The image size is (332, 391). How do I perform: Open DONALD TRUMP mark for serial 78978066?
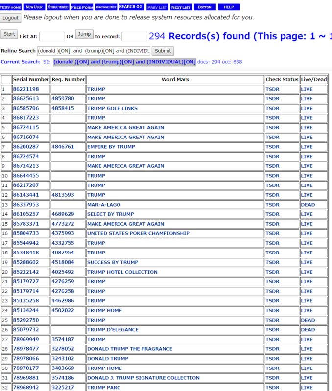pos(108,359)
